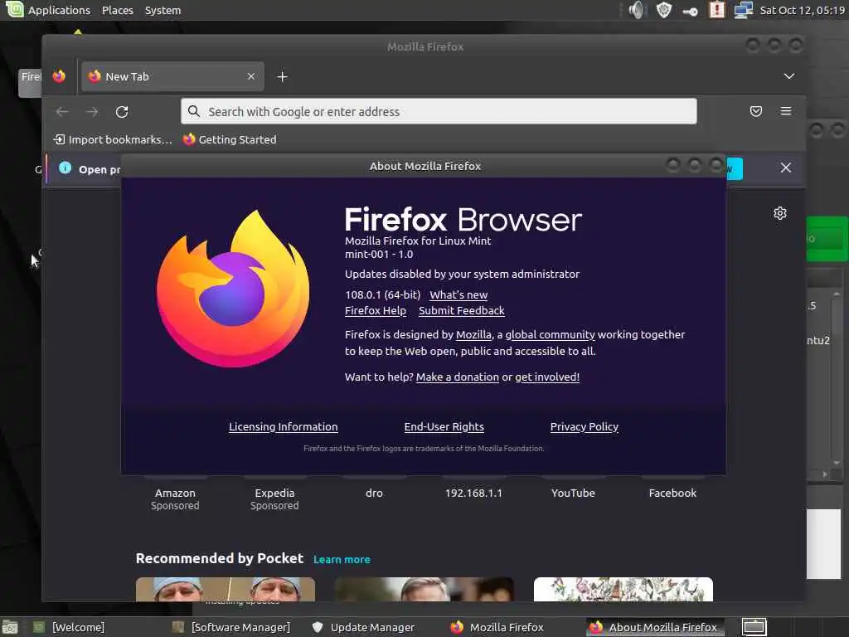Click Make a donation link

(458, 377)
